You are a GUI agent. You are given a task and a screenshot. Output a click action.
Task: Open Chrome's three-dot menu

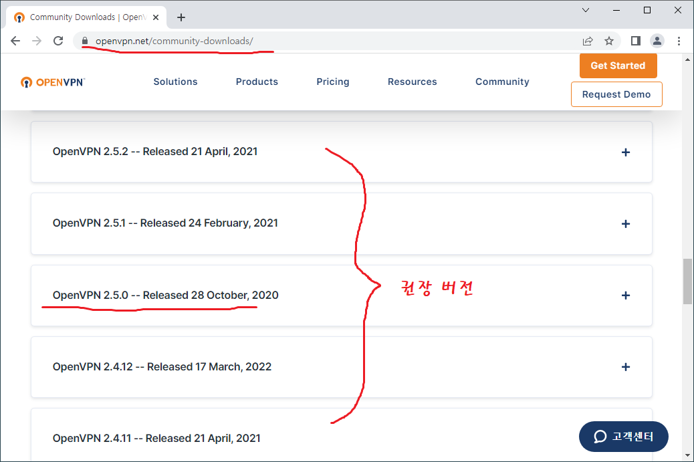(679, 41)
